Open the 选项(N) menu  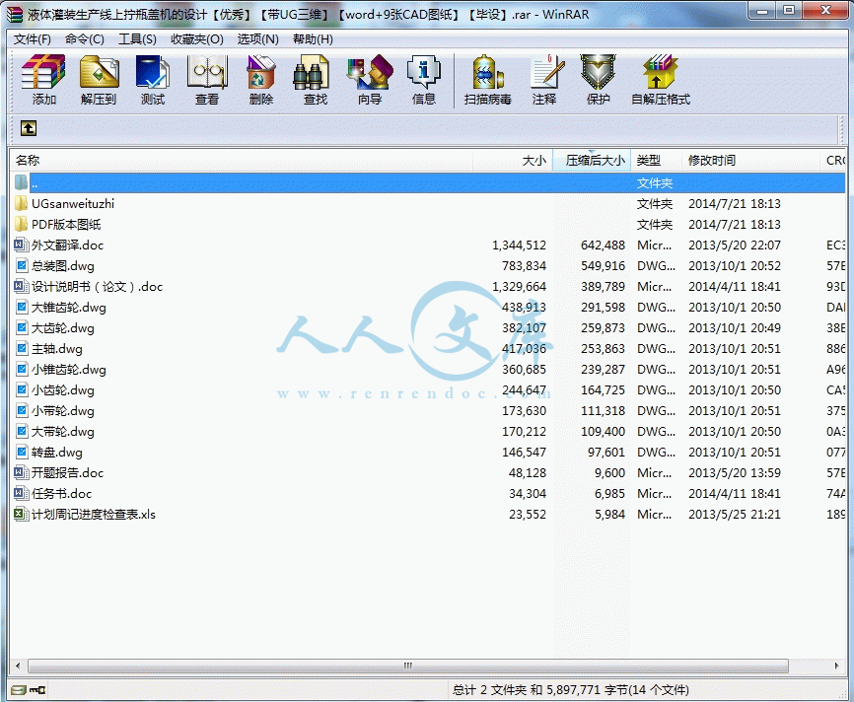tap(257, 39)
